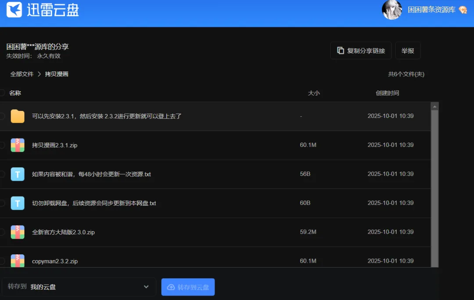Image resolution: width=474 pixels, height=300 pixels.
Task: Select file name copyman2.3.2.zip
Action: [x=55, y=261]
